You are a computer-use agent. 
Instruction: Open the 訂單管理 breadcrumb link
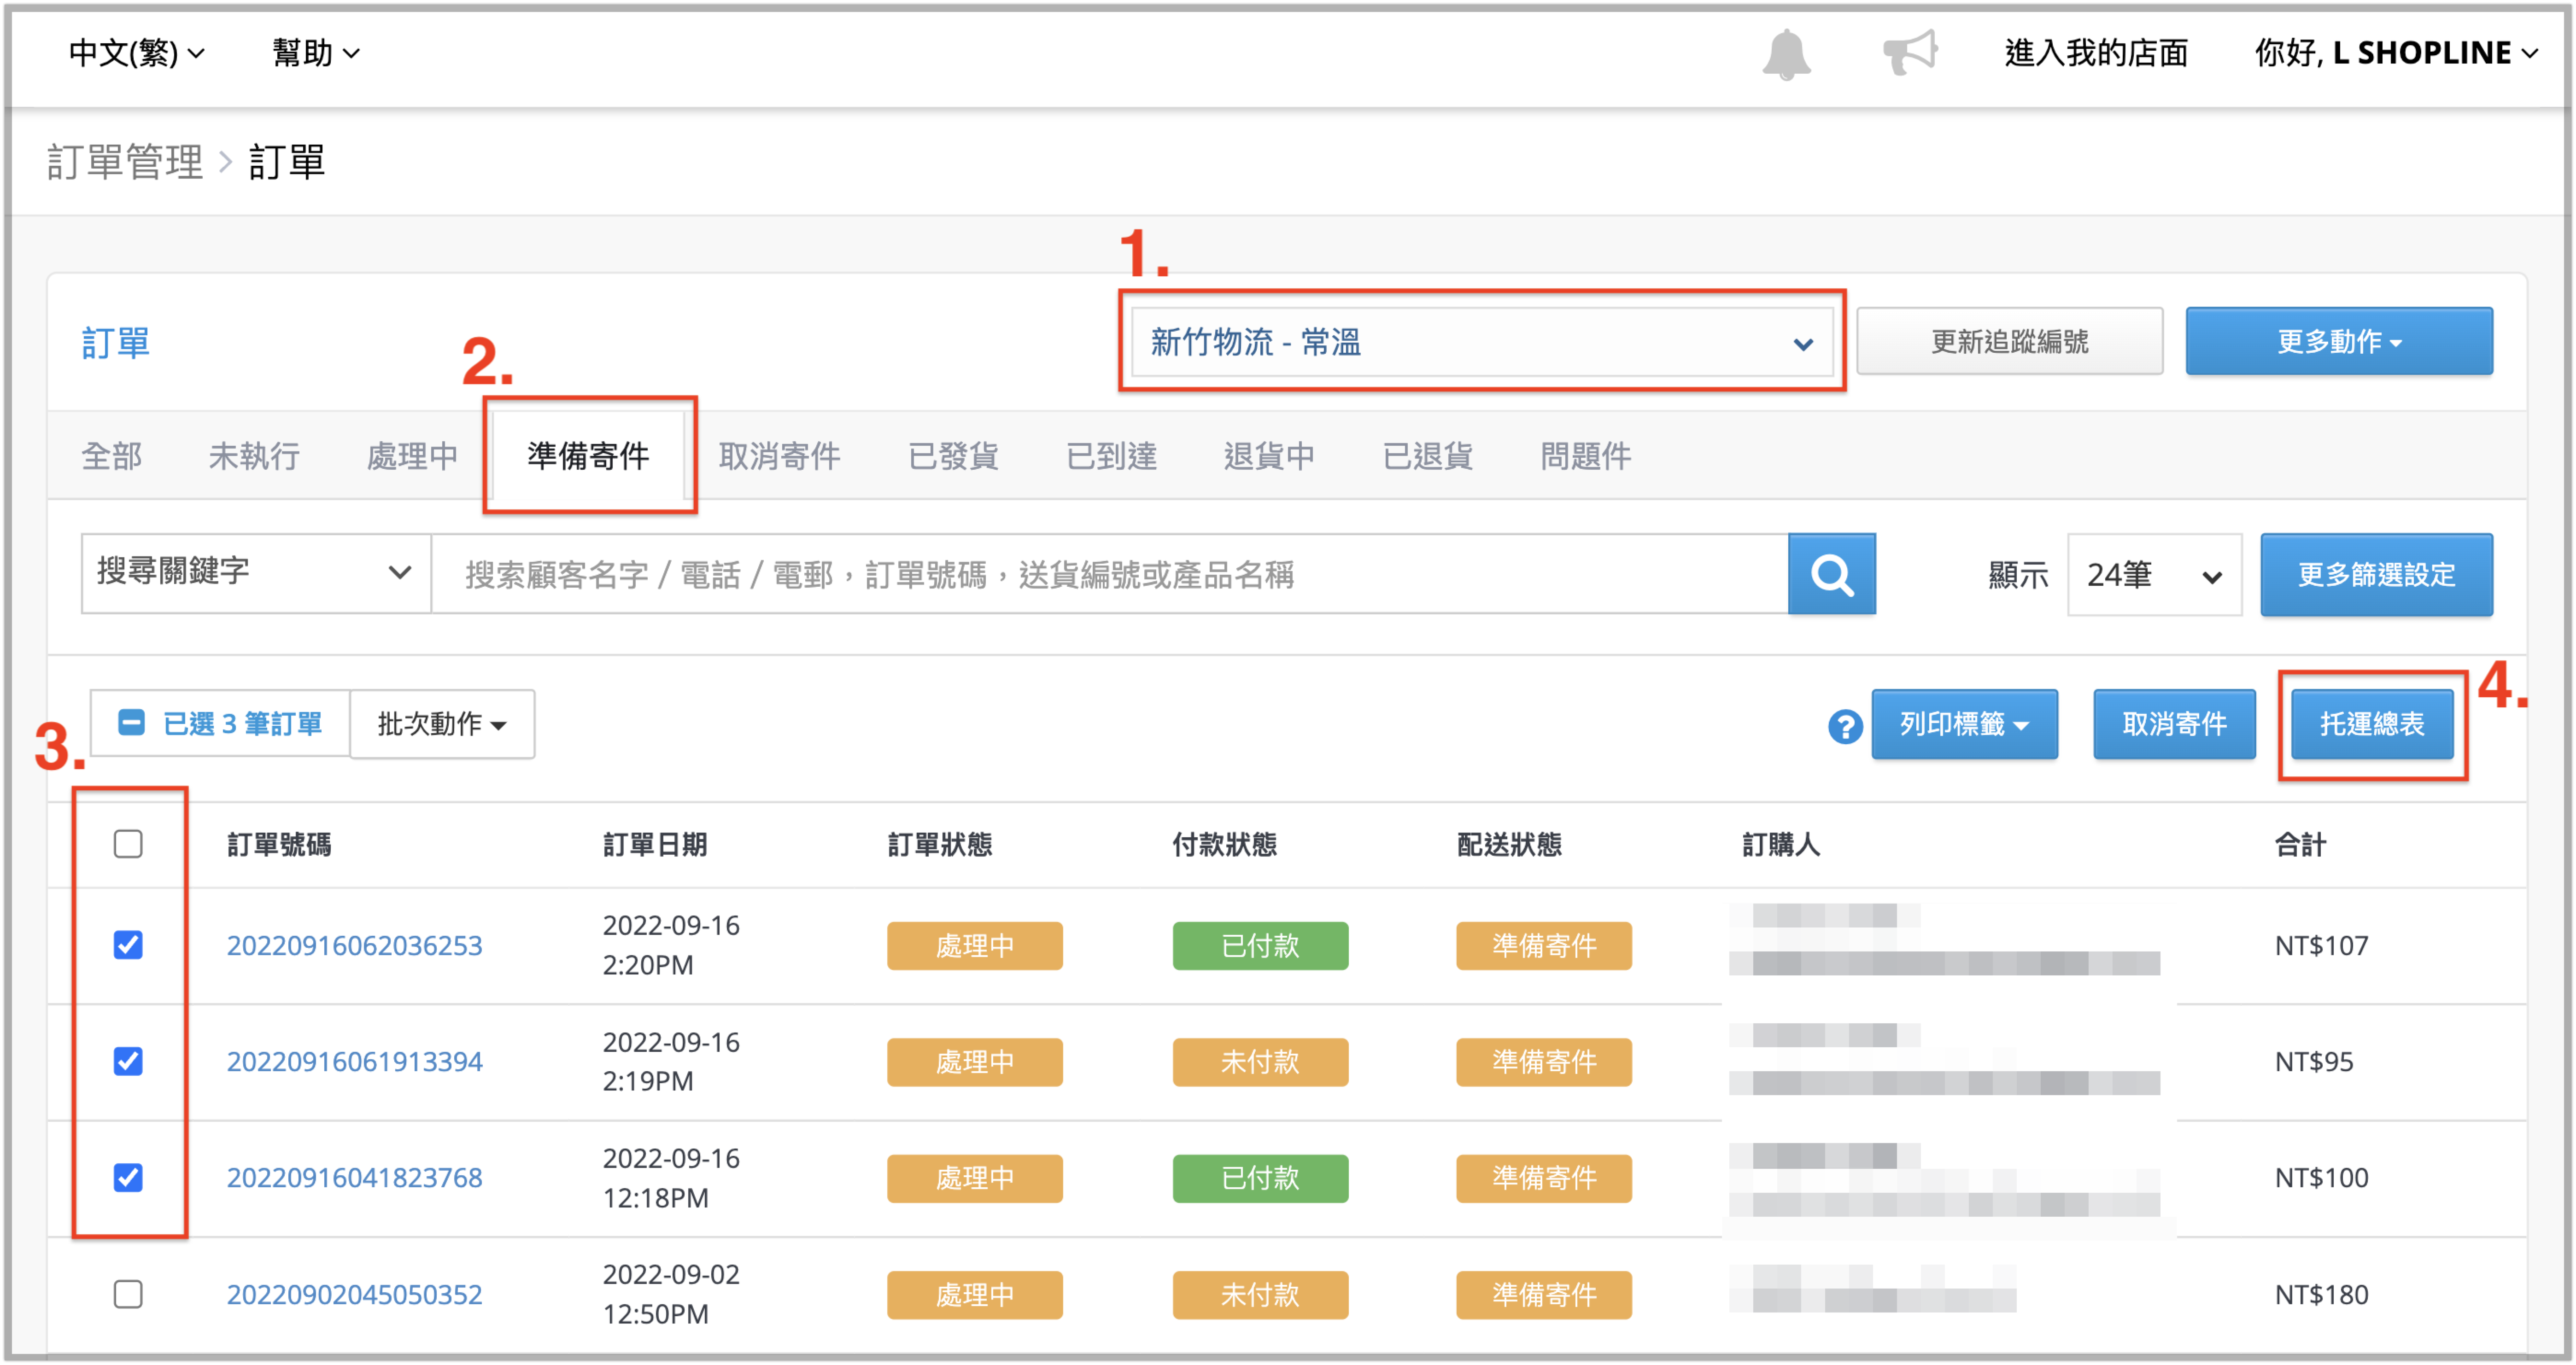125,162
